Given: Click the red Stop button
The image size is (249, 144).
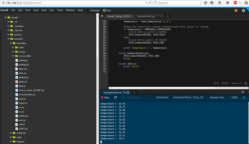Looking at the screenshot, I should pos(105,97).
